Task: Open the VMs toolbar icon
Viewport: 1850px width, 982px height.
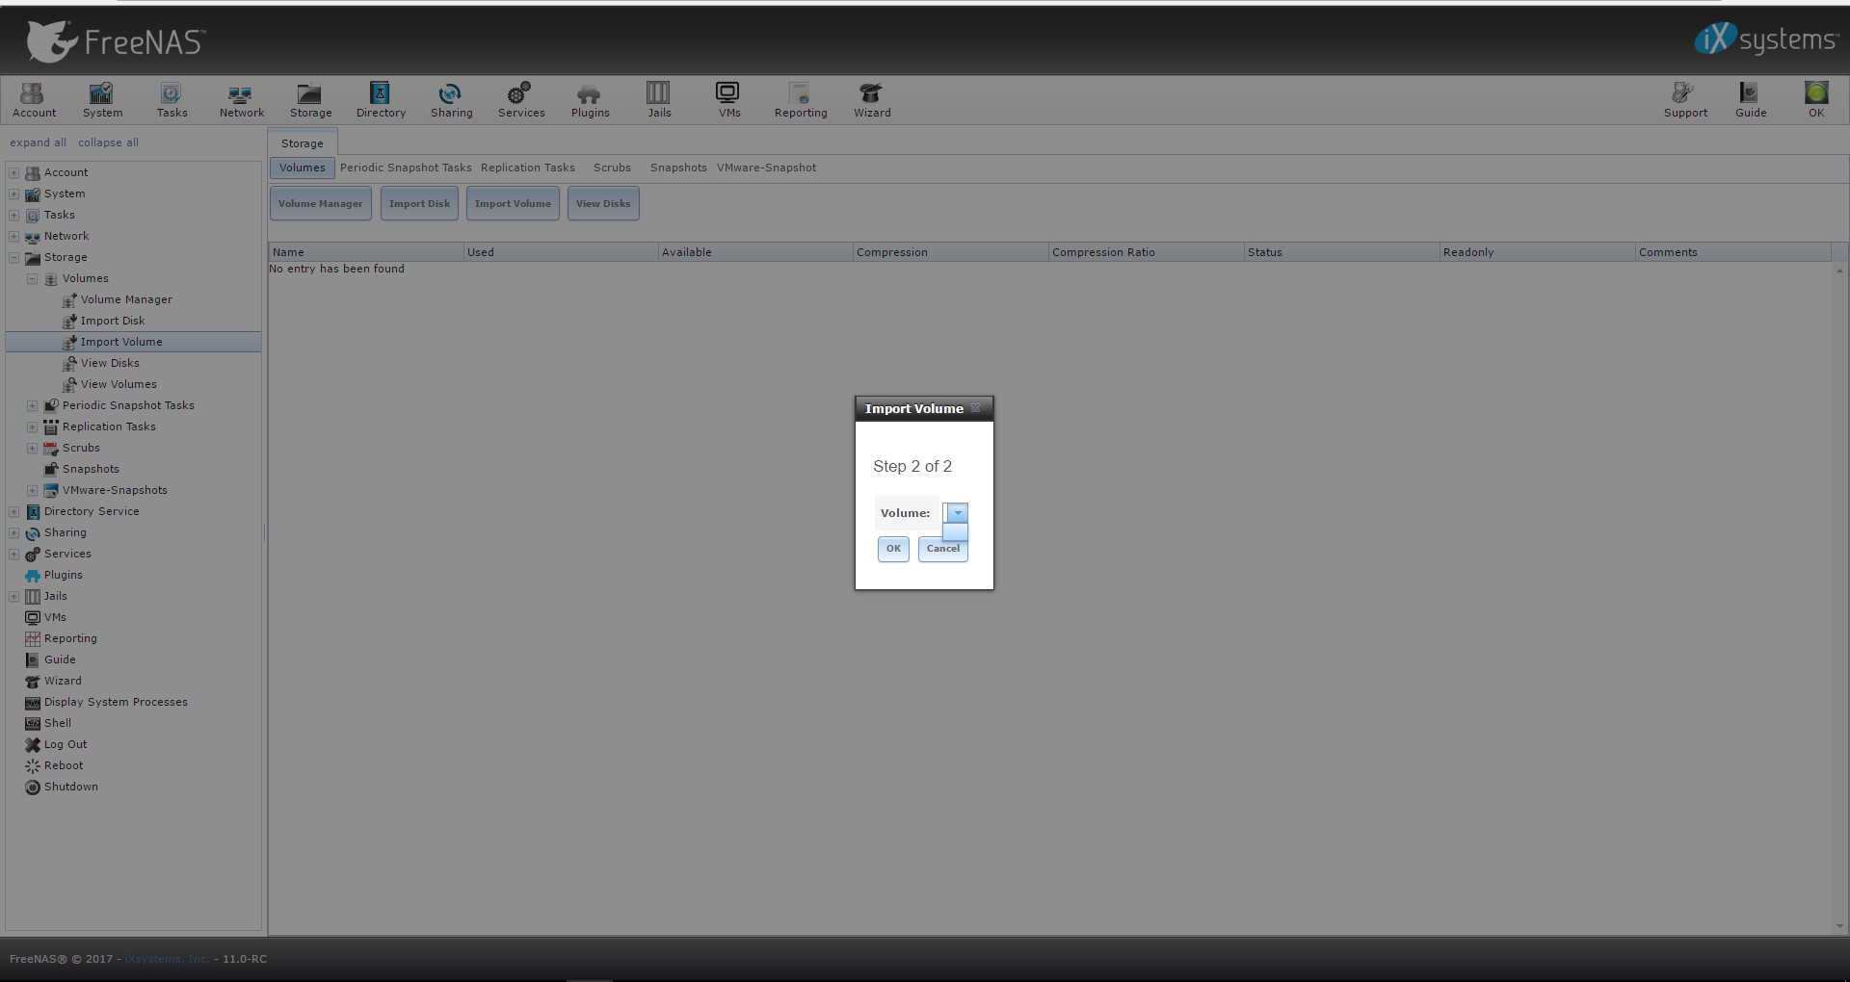Action: tap(728, 100)
